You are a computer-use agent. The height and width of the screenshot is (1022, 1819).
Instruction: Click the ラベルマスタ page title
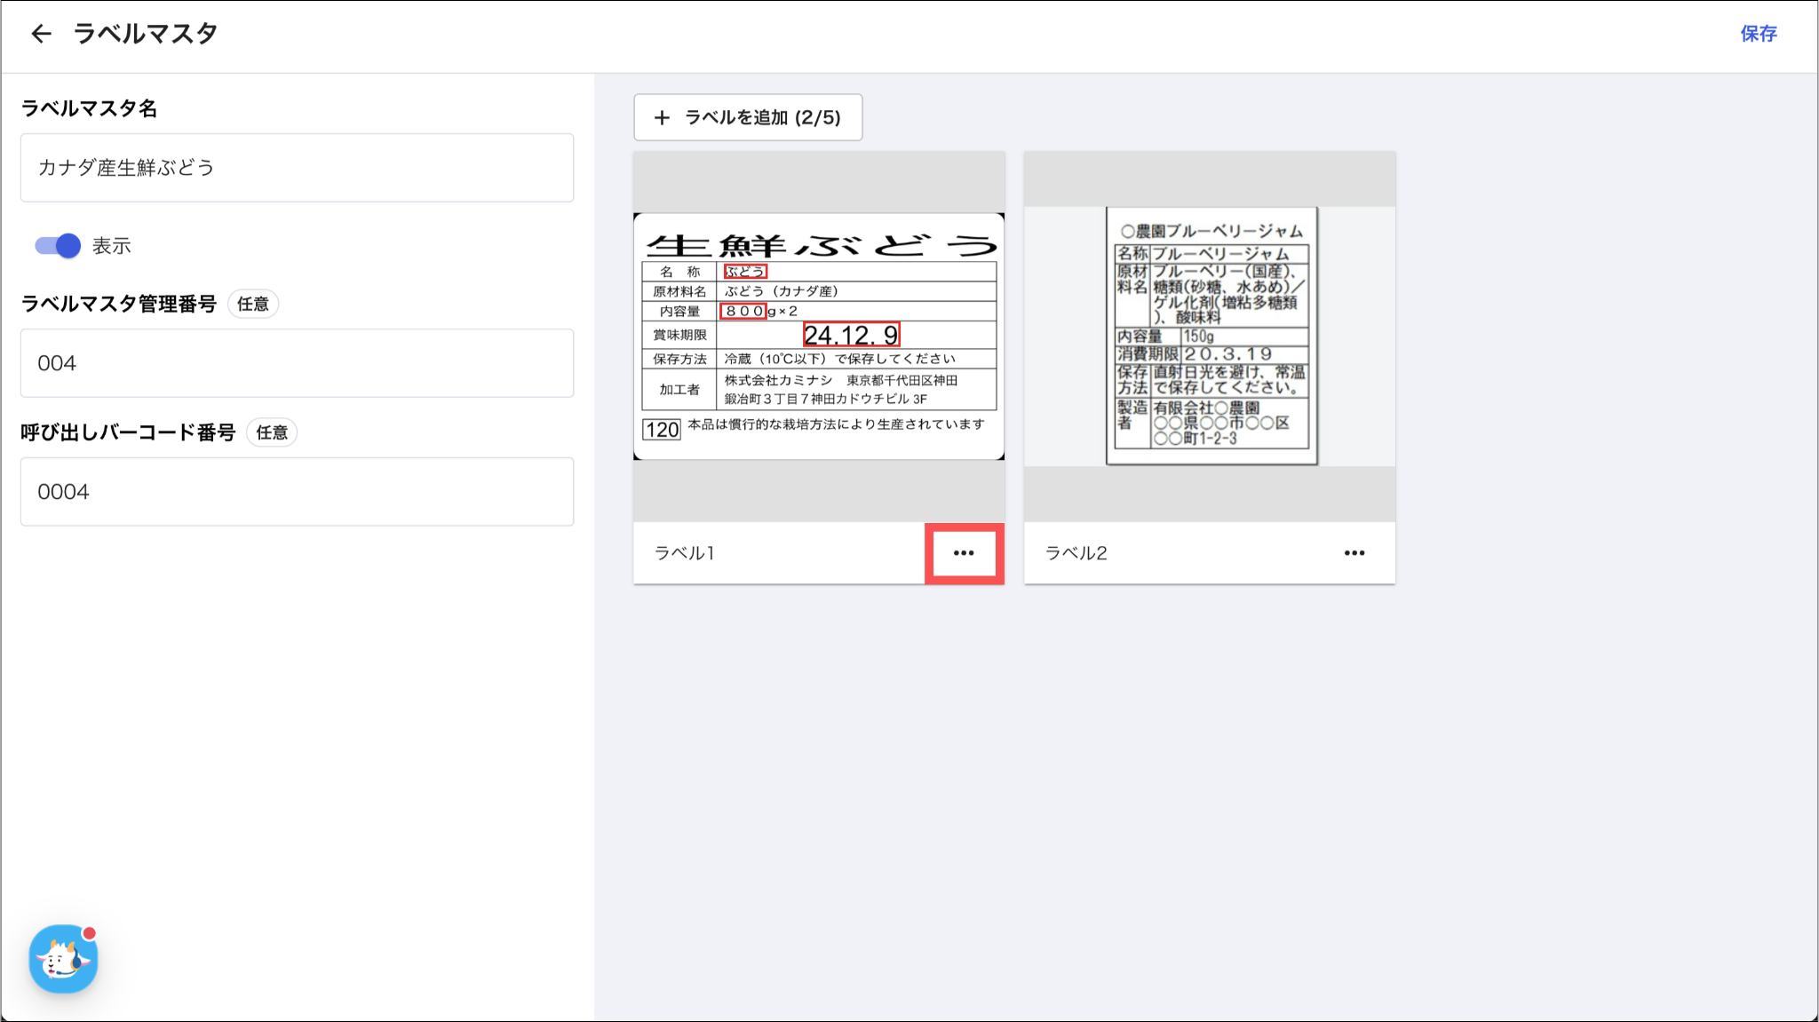point(145,34)
